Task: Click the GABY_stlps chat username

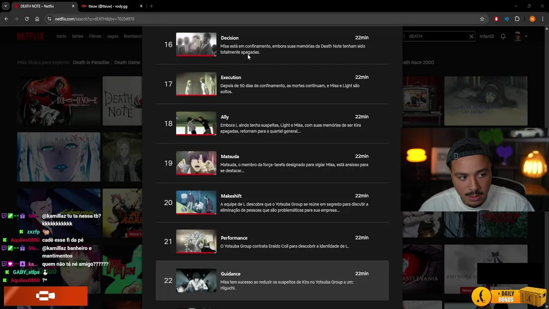Action: tap(26, 272)
